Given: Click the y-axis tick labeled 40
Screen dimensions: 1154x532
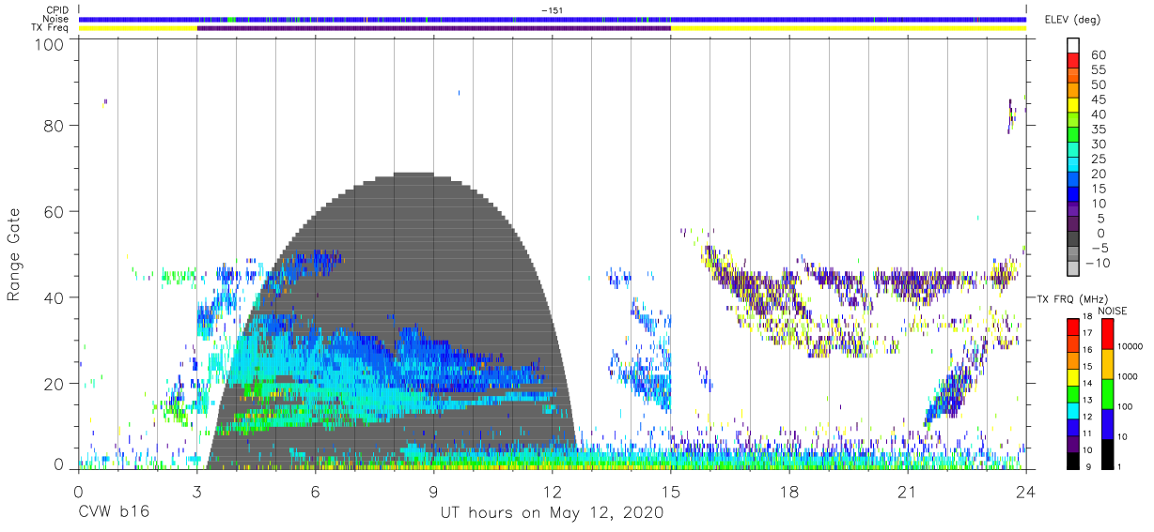Looking at the screenshot, I should [54, 296].
